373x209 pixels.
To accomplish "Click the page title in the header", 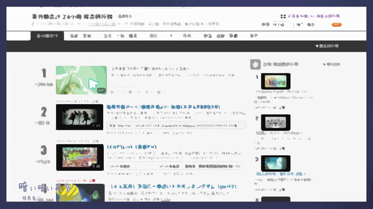I will point(72,17).
